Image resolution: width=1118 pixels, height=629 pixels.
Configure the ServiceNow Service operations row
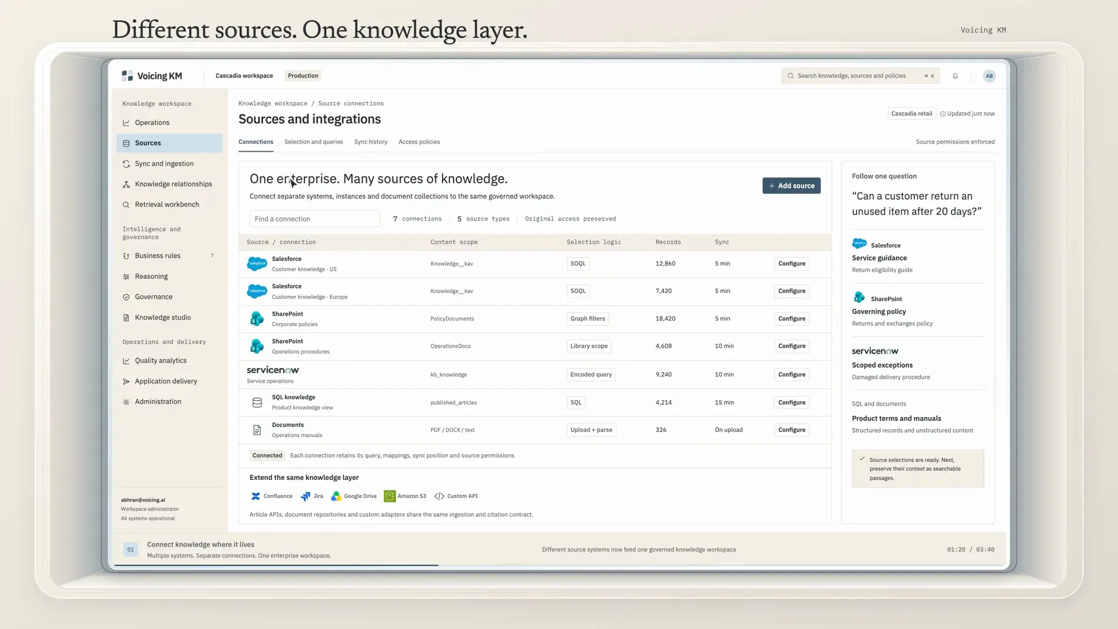coord(791,374)
